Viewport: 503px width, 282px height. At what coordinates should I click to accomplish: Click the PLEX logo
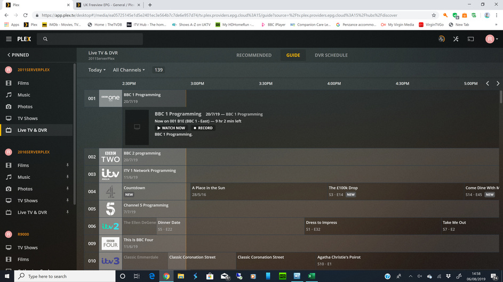pyautogui.click(x=24, y=39)
